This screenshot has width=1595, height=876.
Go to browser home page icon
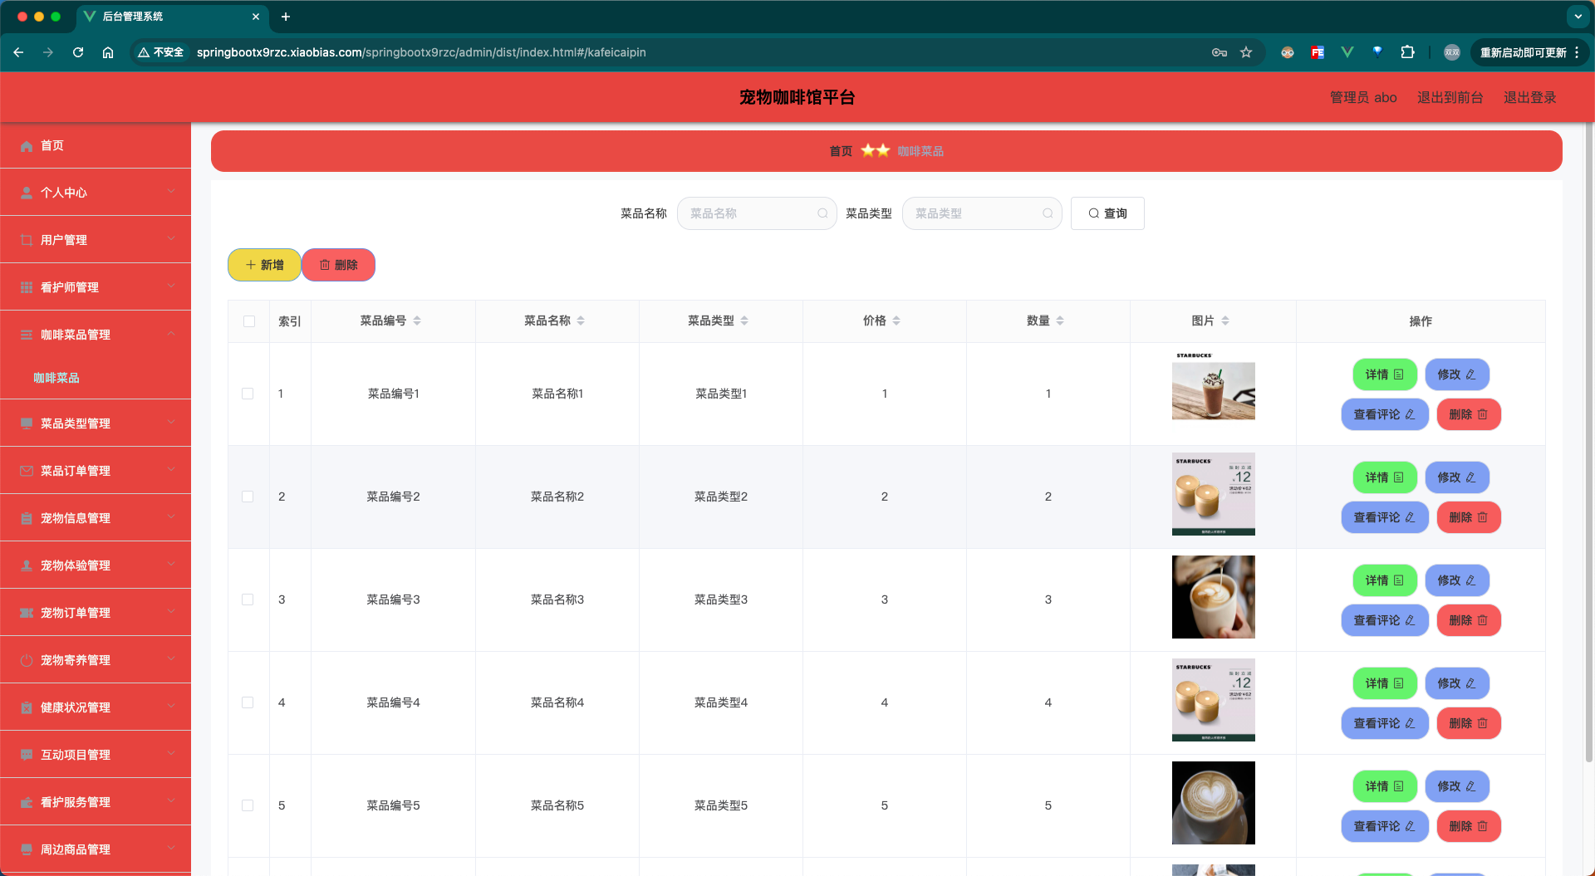pyautogui.click(x=108, y=52)
